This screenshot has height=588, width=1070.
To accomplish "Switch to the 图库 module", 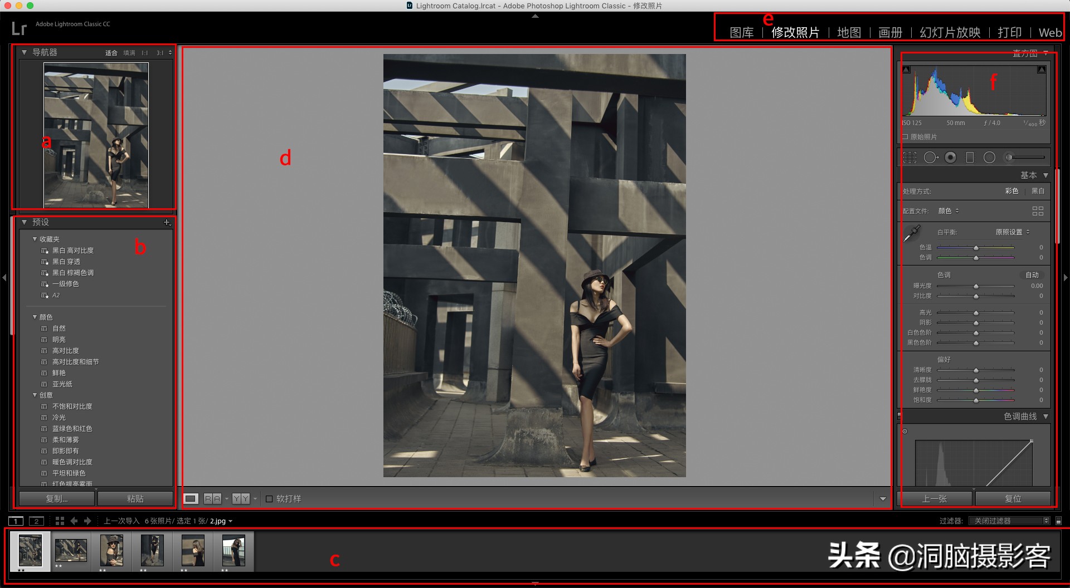I will (742, 33).
